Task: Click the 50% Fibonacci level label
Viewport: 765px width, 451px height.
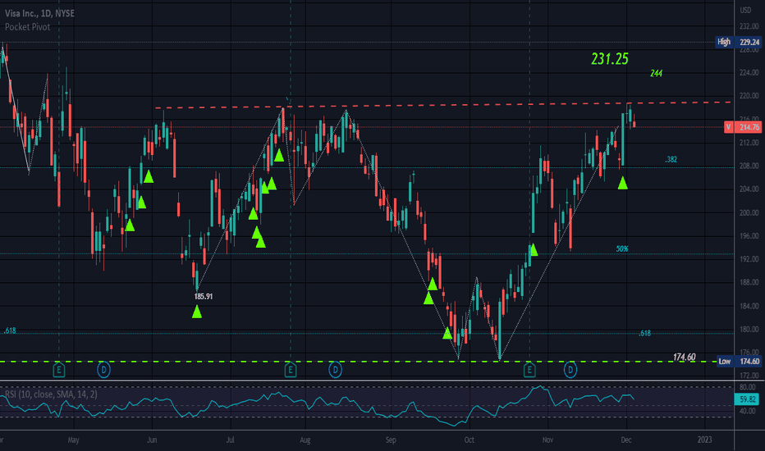Action: [x=622, y=248]
